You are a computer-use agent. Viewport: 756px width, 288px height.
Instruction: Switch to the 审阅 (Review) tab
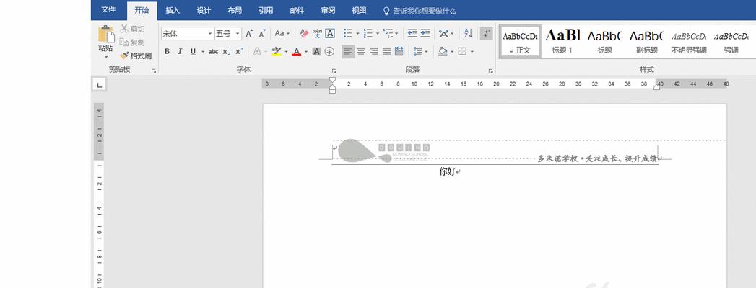pyautogui.click(x=328, y=10)
